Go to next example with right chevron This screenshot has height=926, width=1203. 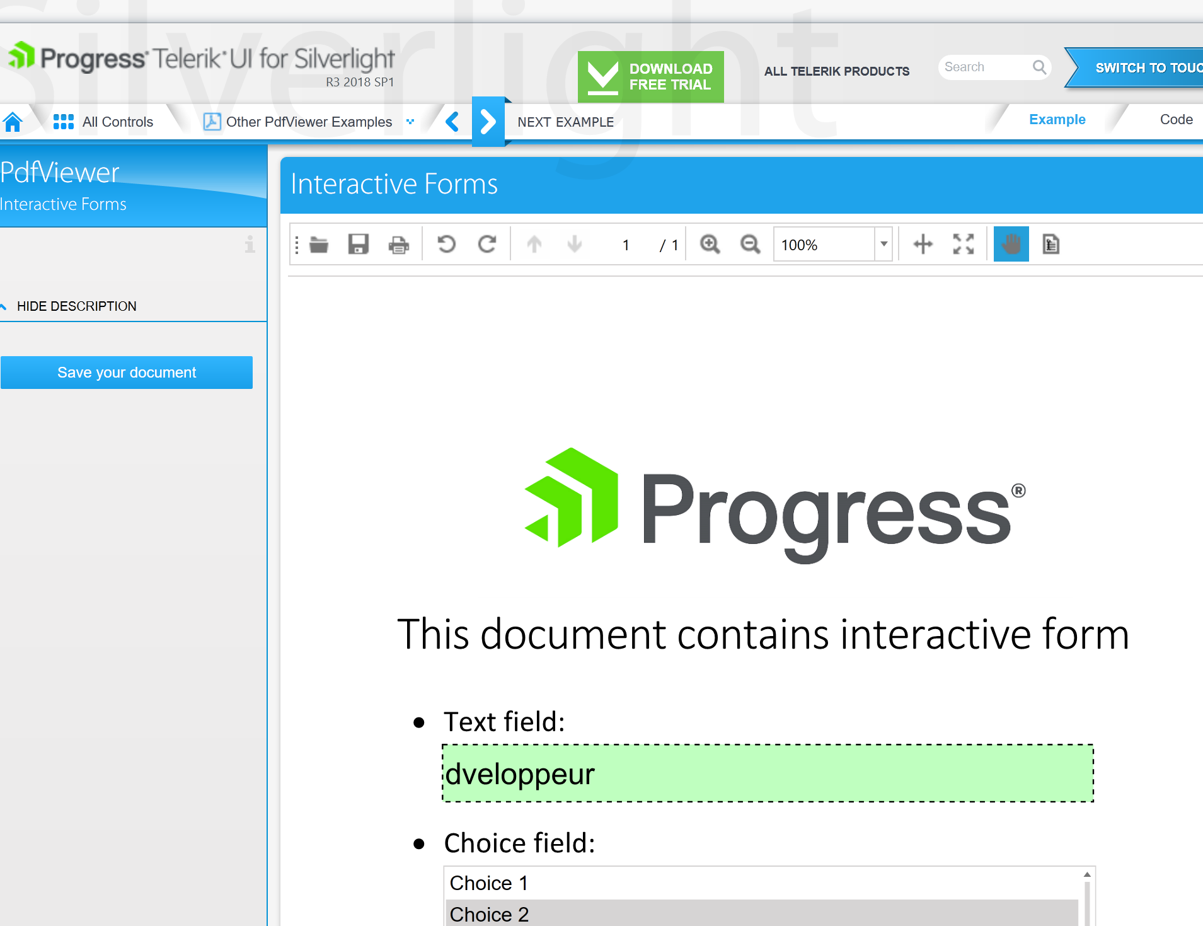pyautogui.click(x=488, y=122)
